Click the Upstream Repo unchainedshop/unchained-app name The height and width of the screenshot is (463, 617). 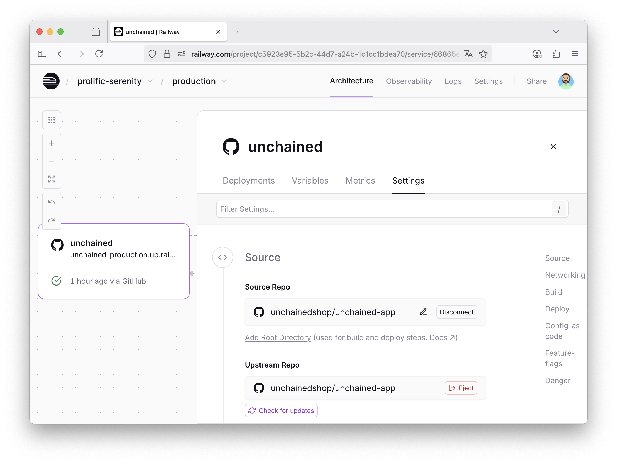pos(333,388)
